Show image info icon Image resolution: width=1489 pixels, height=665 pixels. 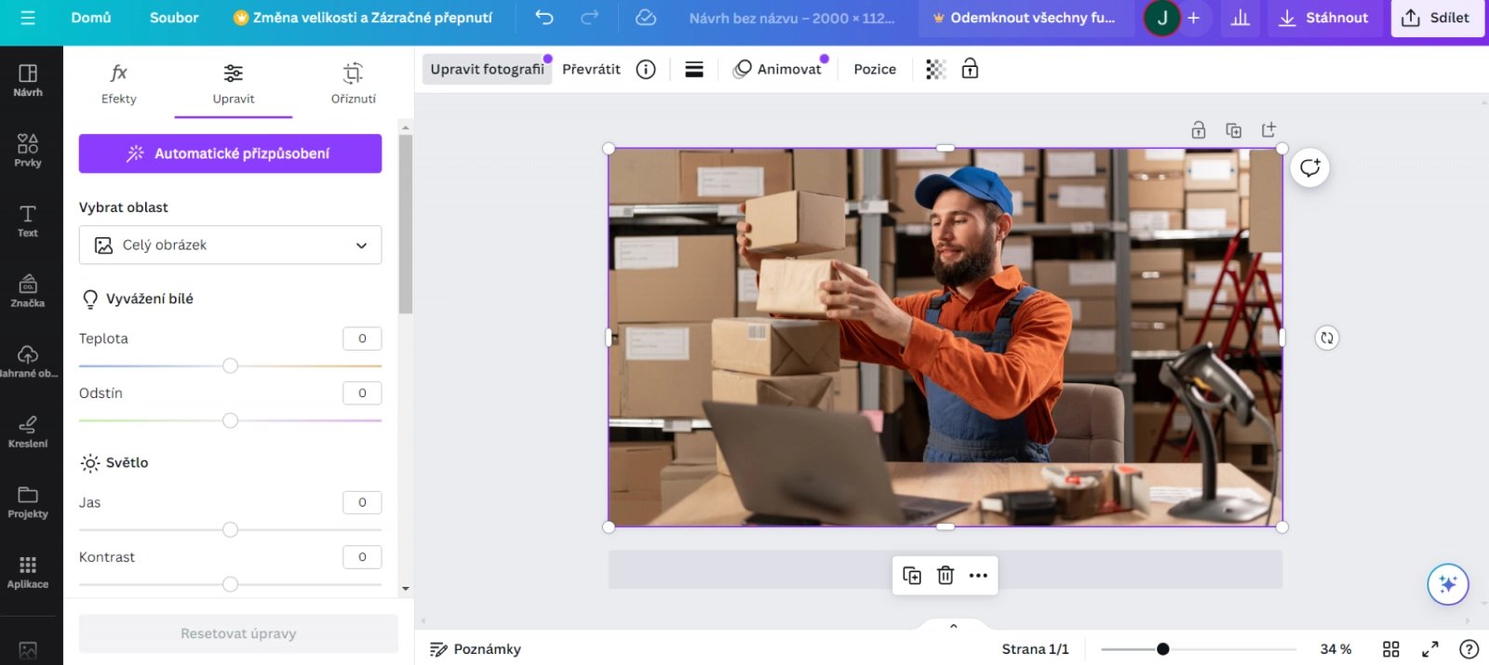(646, 69)
